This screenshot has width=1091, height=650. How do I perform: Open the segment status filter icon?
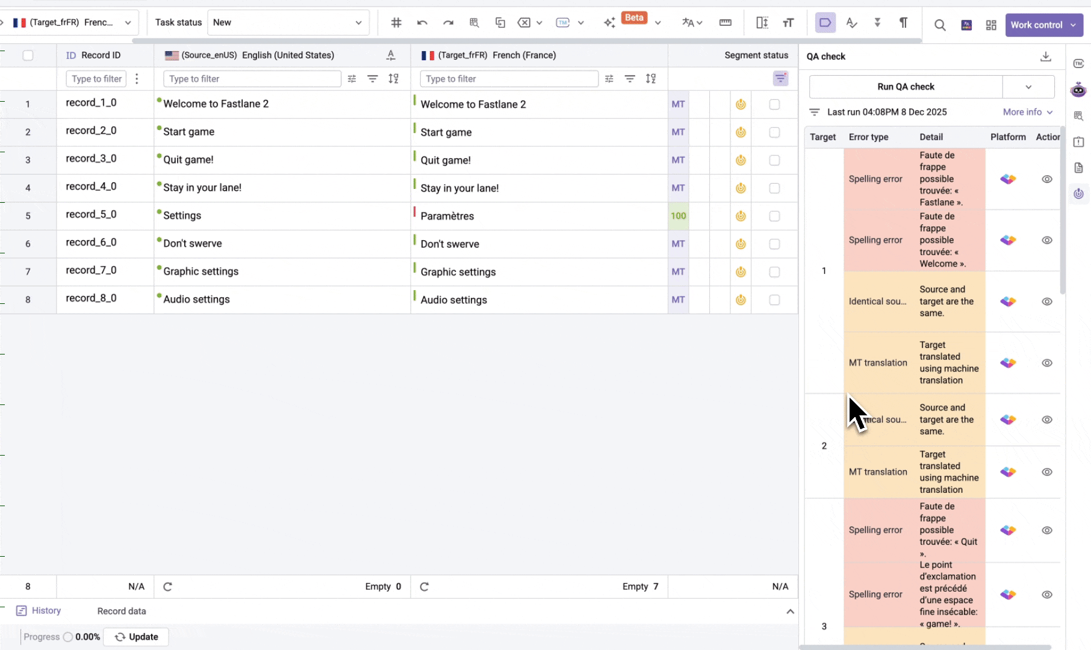coord(780,78)
